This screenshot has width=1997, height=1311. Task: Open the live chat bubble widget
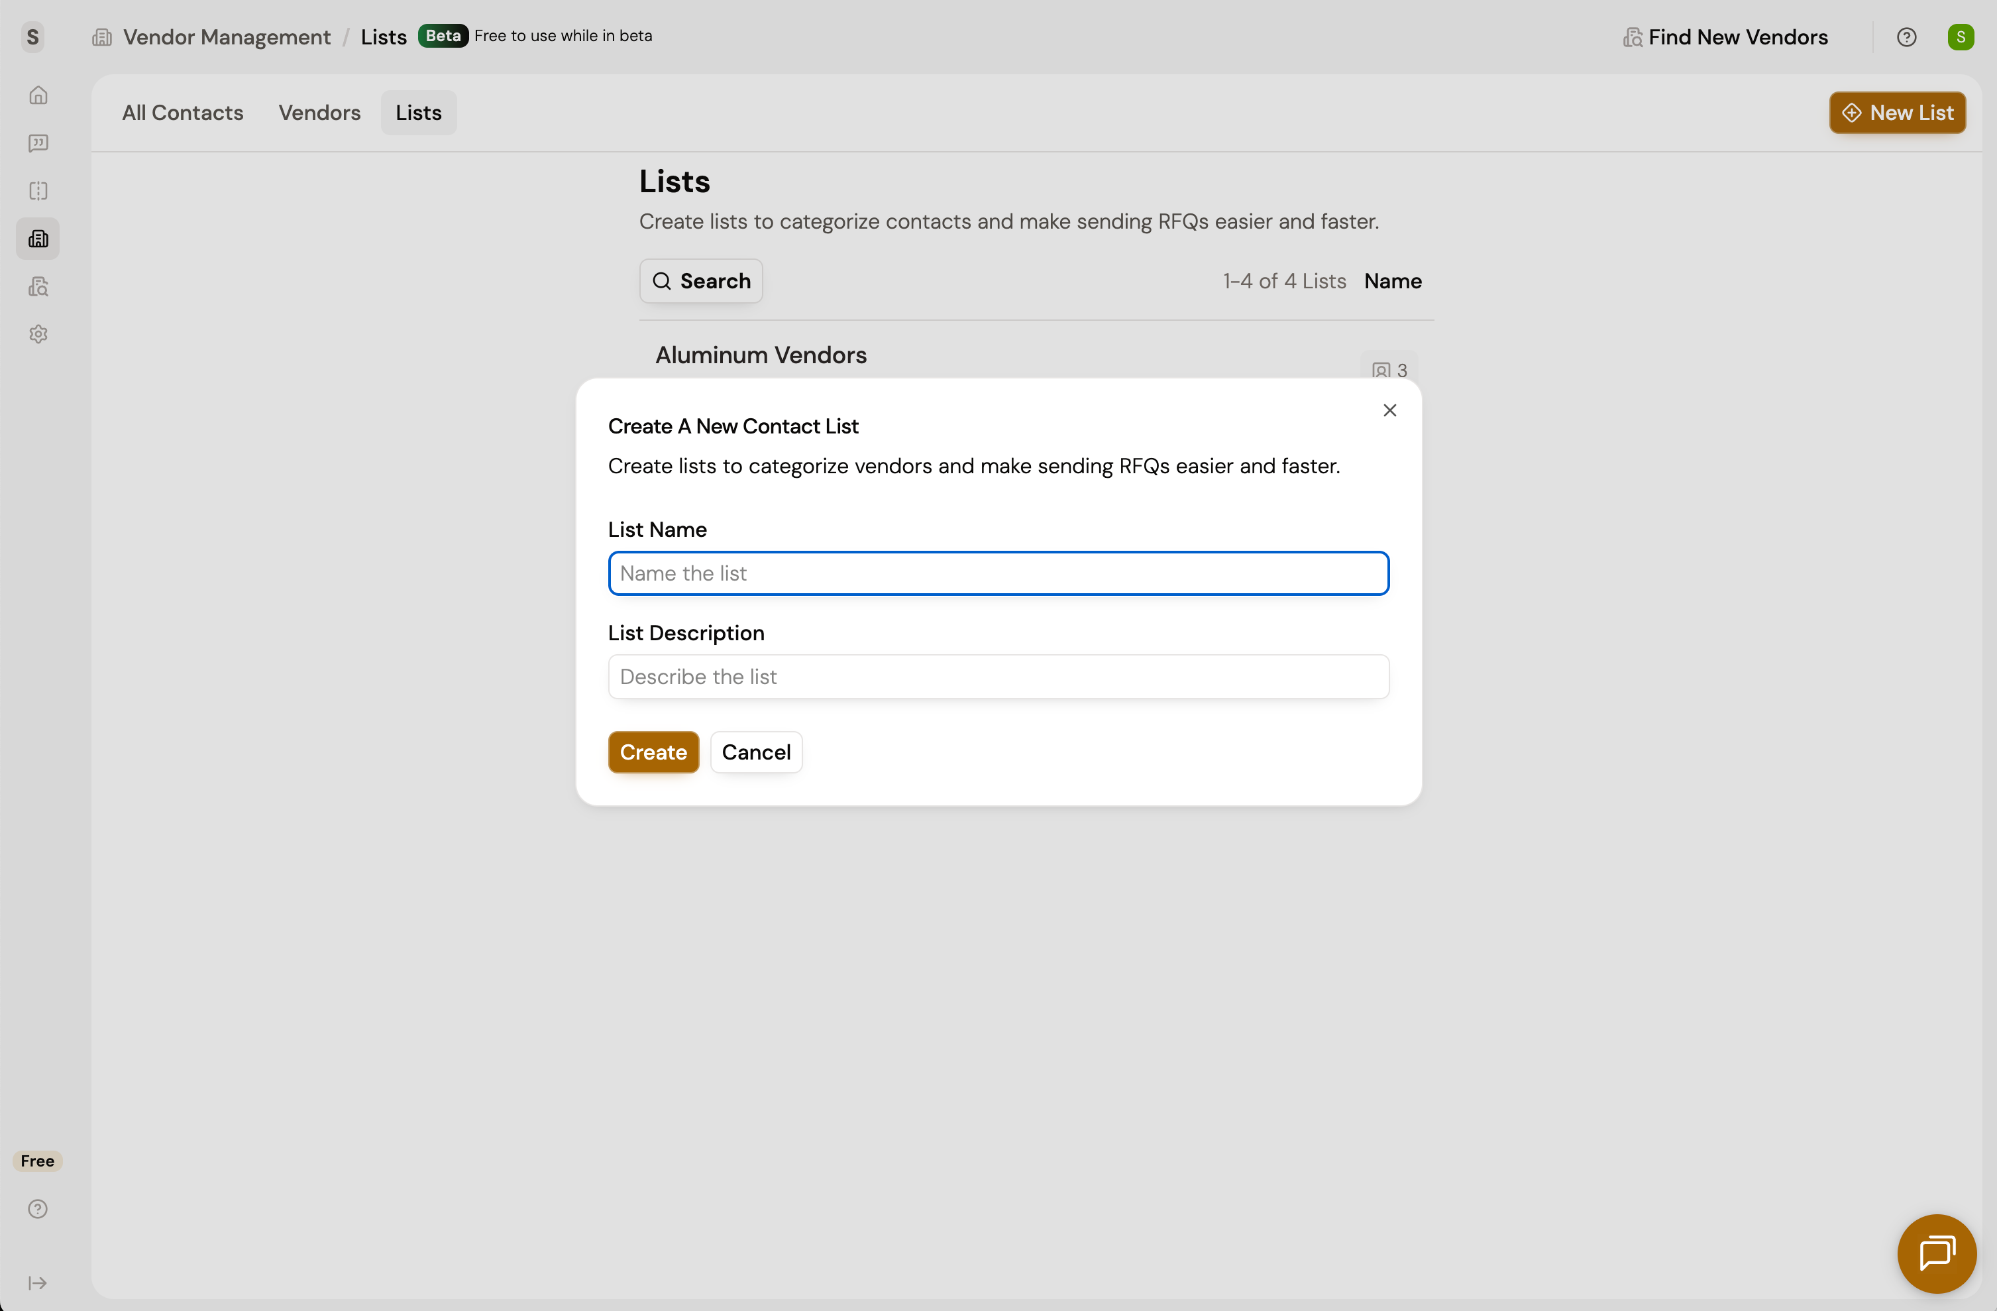1936,1253
